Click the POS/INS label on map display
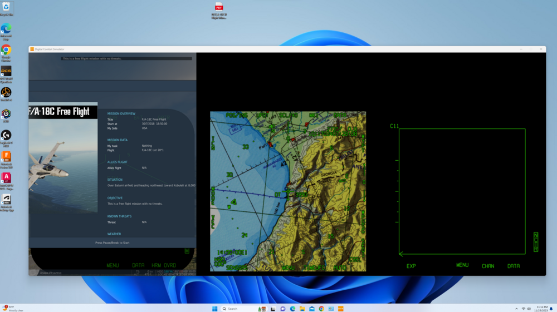 [x=236, y=115]
